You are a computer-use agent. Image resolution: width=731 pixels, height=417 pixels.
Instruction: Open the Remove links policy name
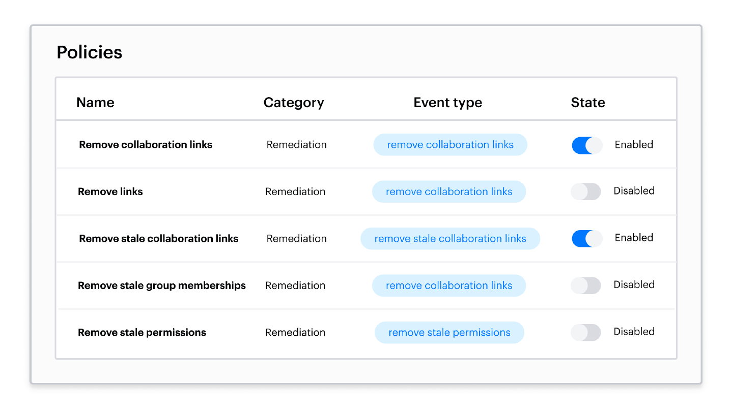point(110,191)
